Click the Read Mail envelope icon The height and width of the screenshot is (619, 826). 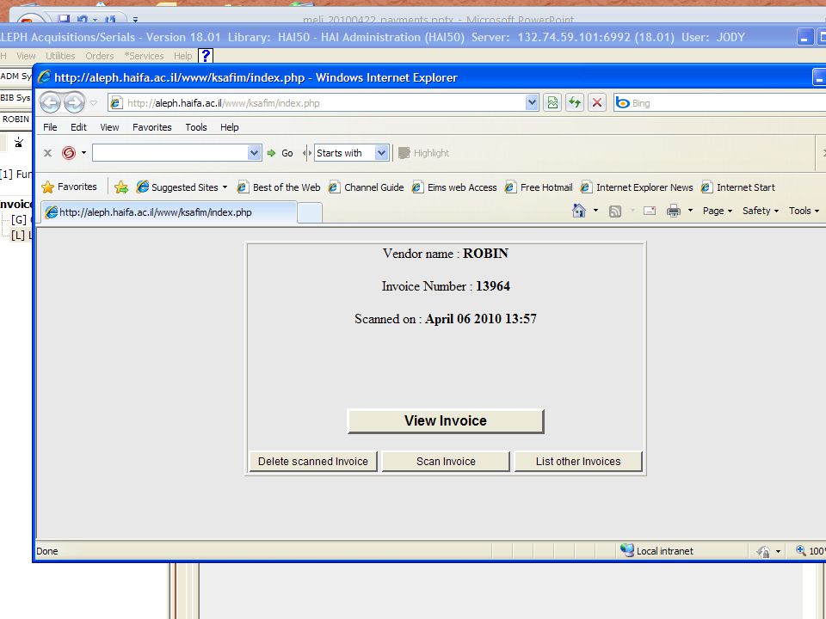tap(650, 211)
